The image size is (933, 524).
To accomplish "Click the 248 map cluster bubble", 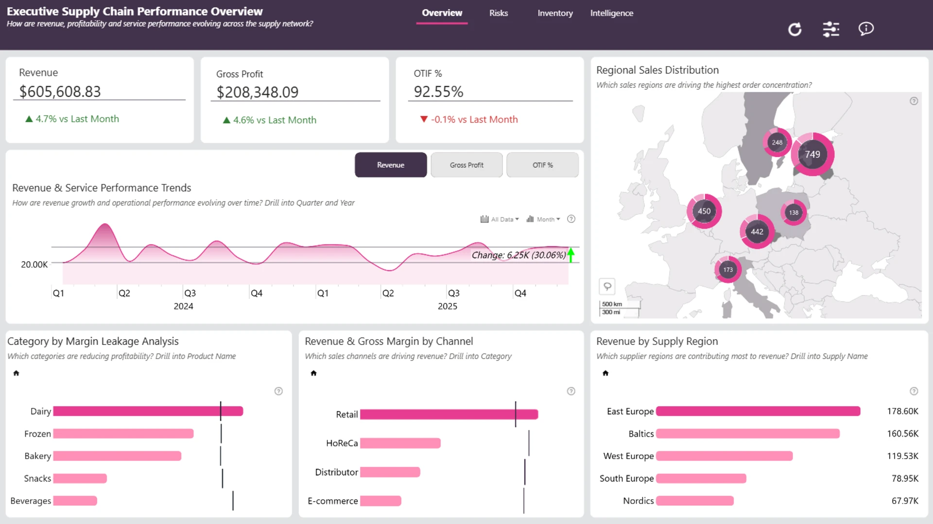I will (x=777, y=142).
